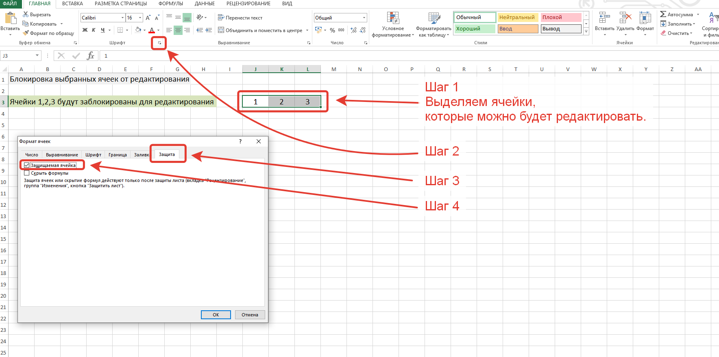Open Выравнивание tab in Формат ячеек dialog
Viewport: 719px width, 357px height.
(x=62, y=155)
